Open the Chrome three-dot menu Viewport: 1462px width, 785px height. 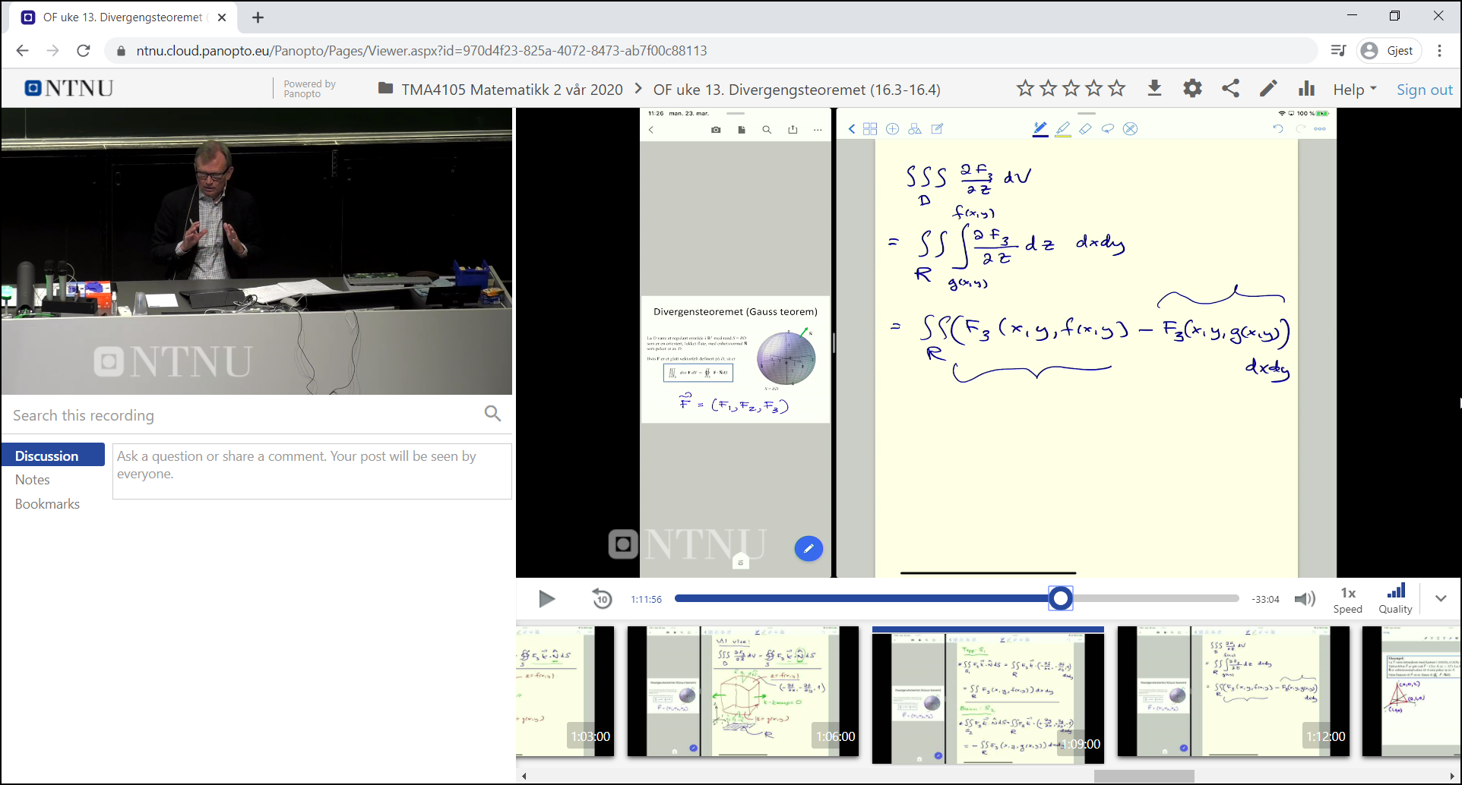click(x=1440, y=51)
